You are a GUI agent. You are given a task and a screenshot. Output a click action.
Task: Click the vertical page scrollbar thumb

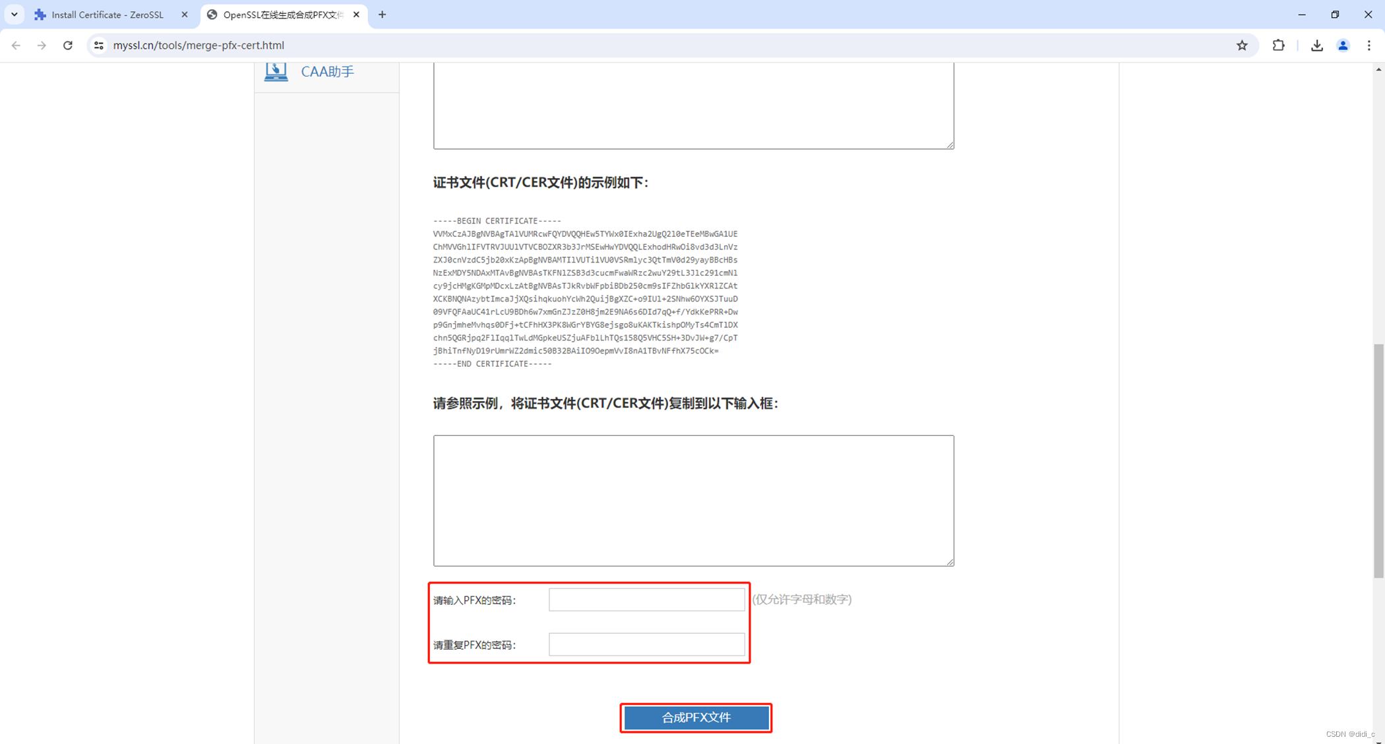point(1378,460)
